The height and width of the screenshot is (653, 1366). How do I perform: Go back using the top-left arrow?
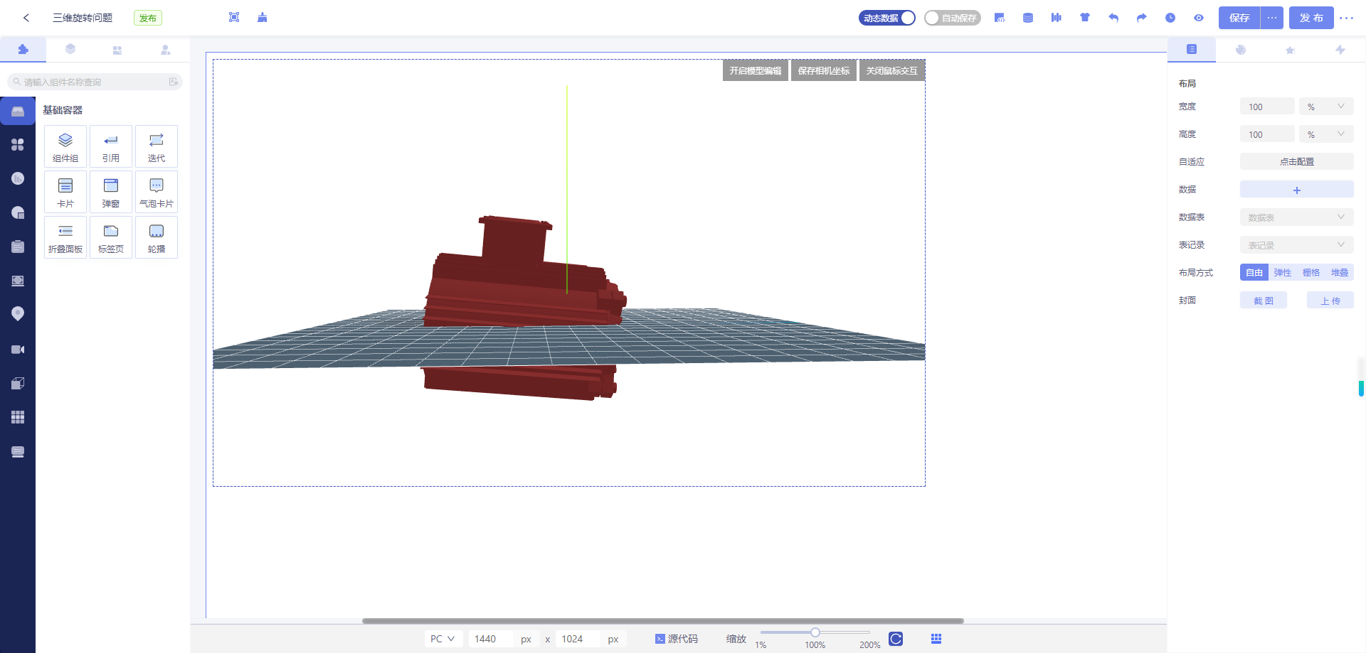click(26, 18)
